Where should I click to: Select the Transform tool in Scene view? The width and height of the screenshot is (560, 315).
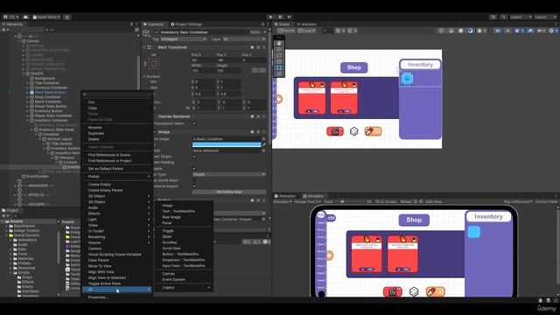[x=279, y=73]
